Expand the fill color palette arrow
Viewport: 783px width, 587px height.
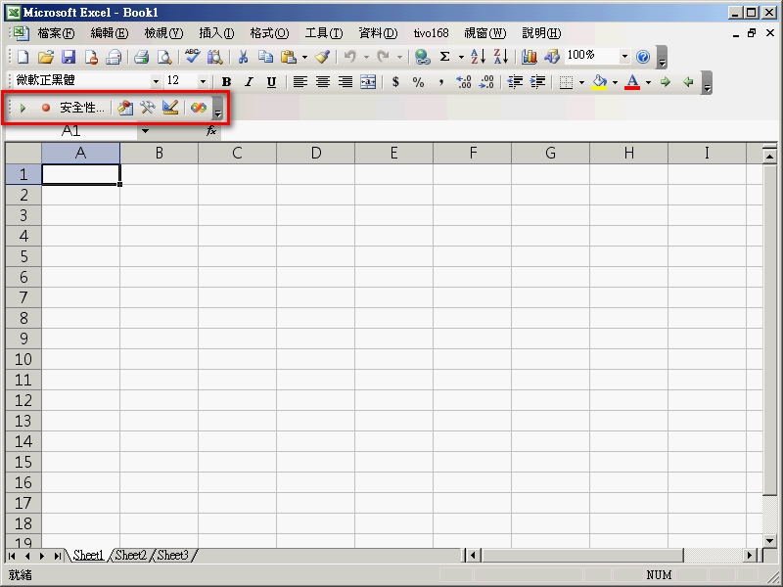(x=615, y=82)
